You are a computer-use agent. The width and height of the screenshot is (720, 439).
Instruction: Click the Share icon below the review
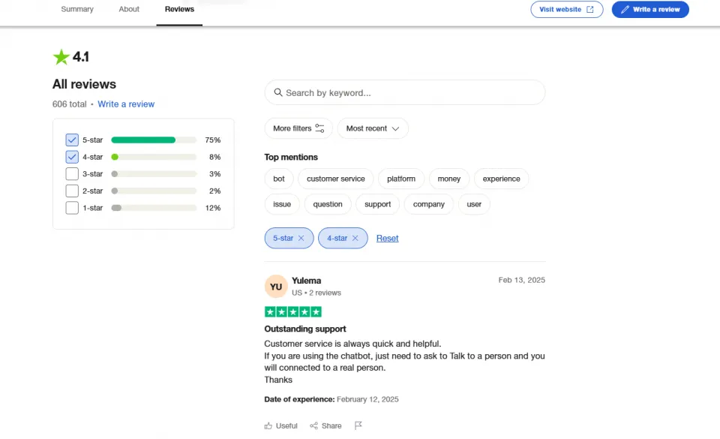coord(313,425)
